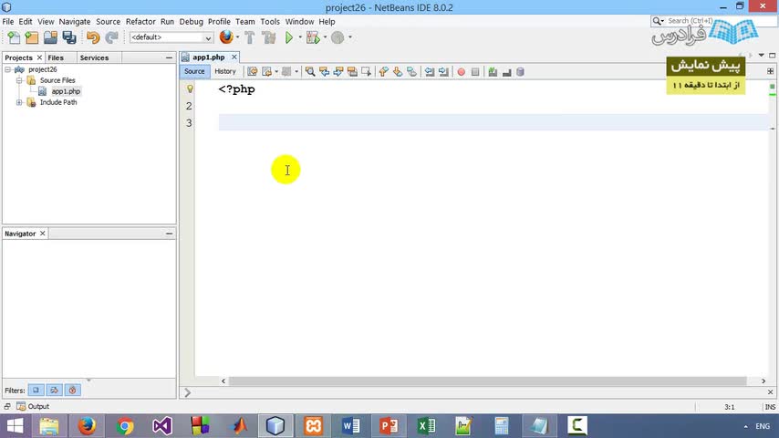Open Word from the taskbar

click(x=351, y=426)
